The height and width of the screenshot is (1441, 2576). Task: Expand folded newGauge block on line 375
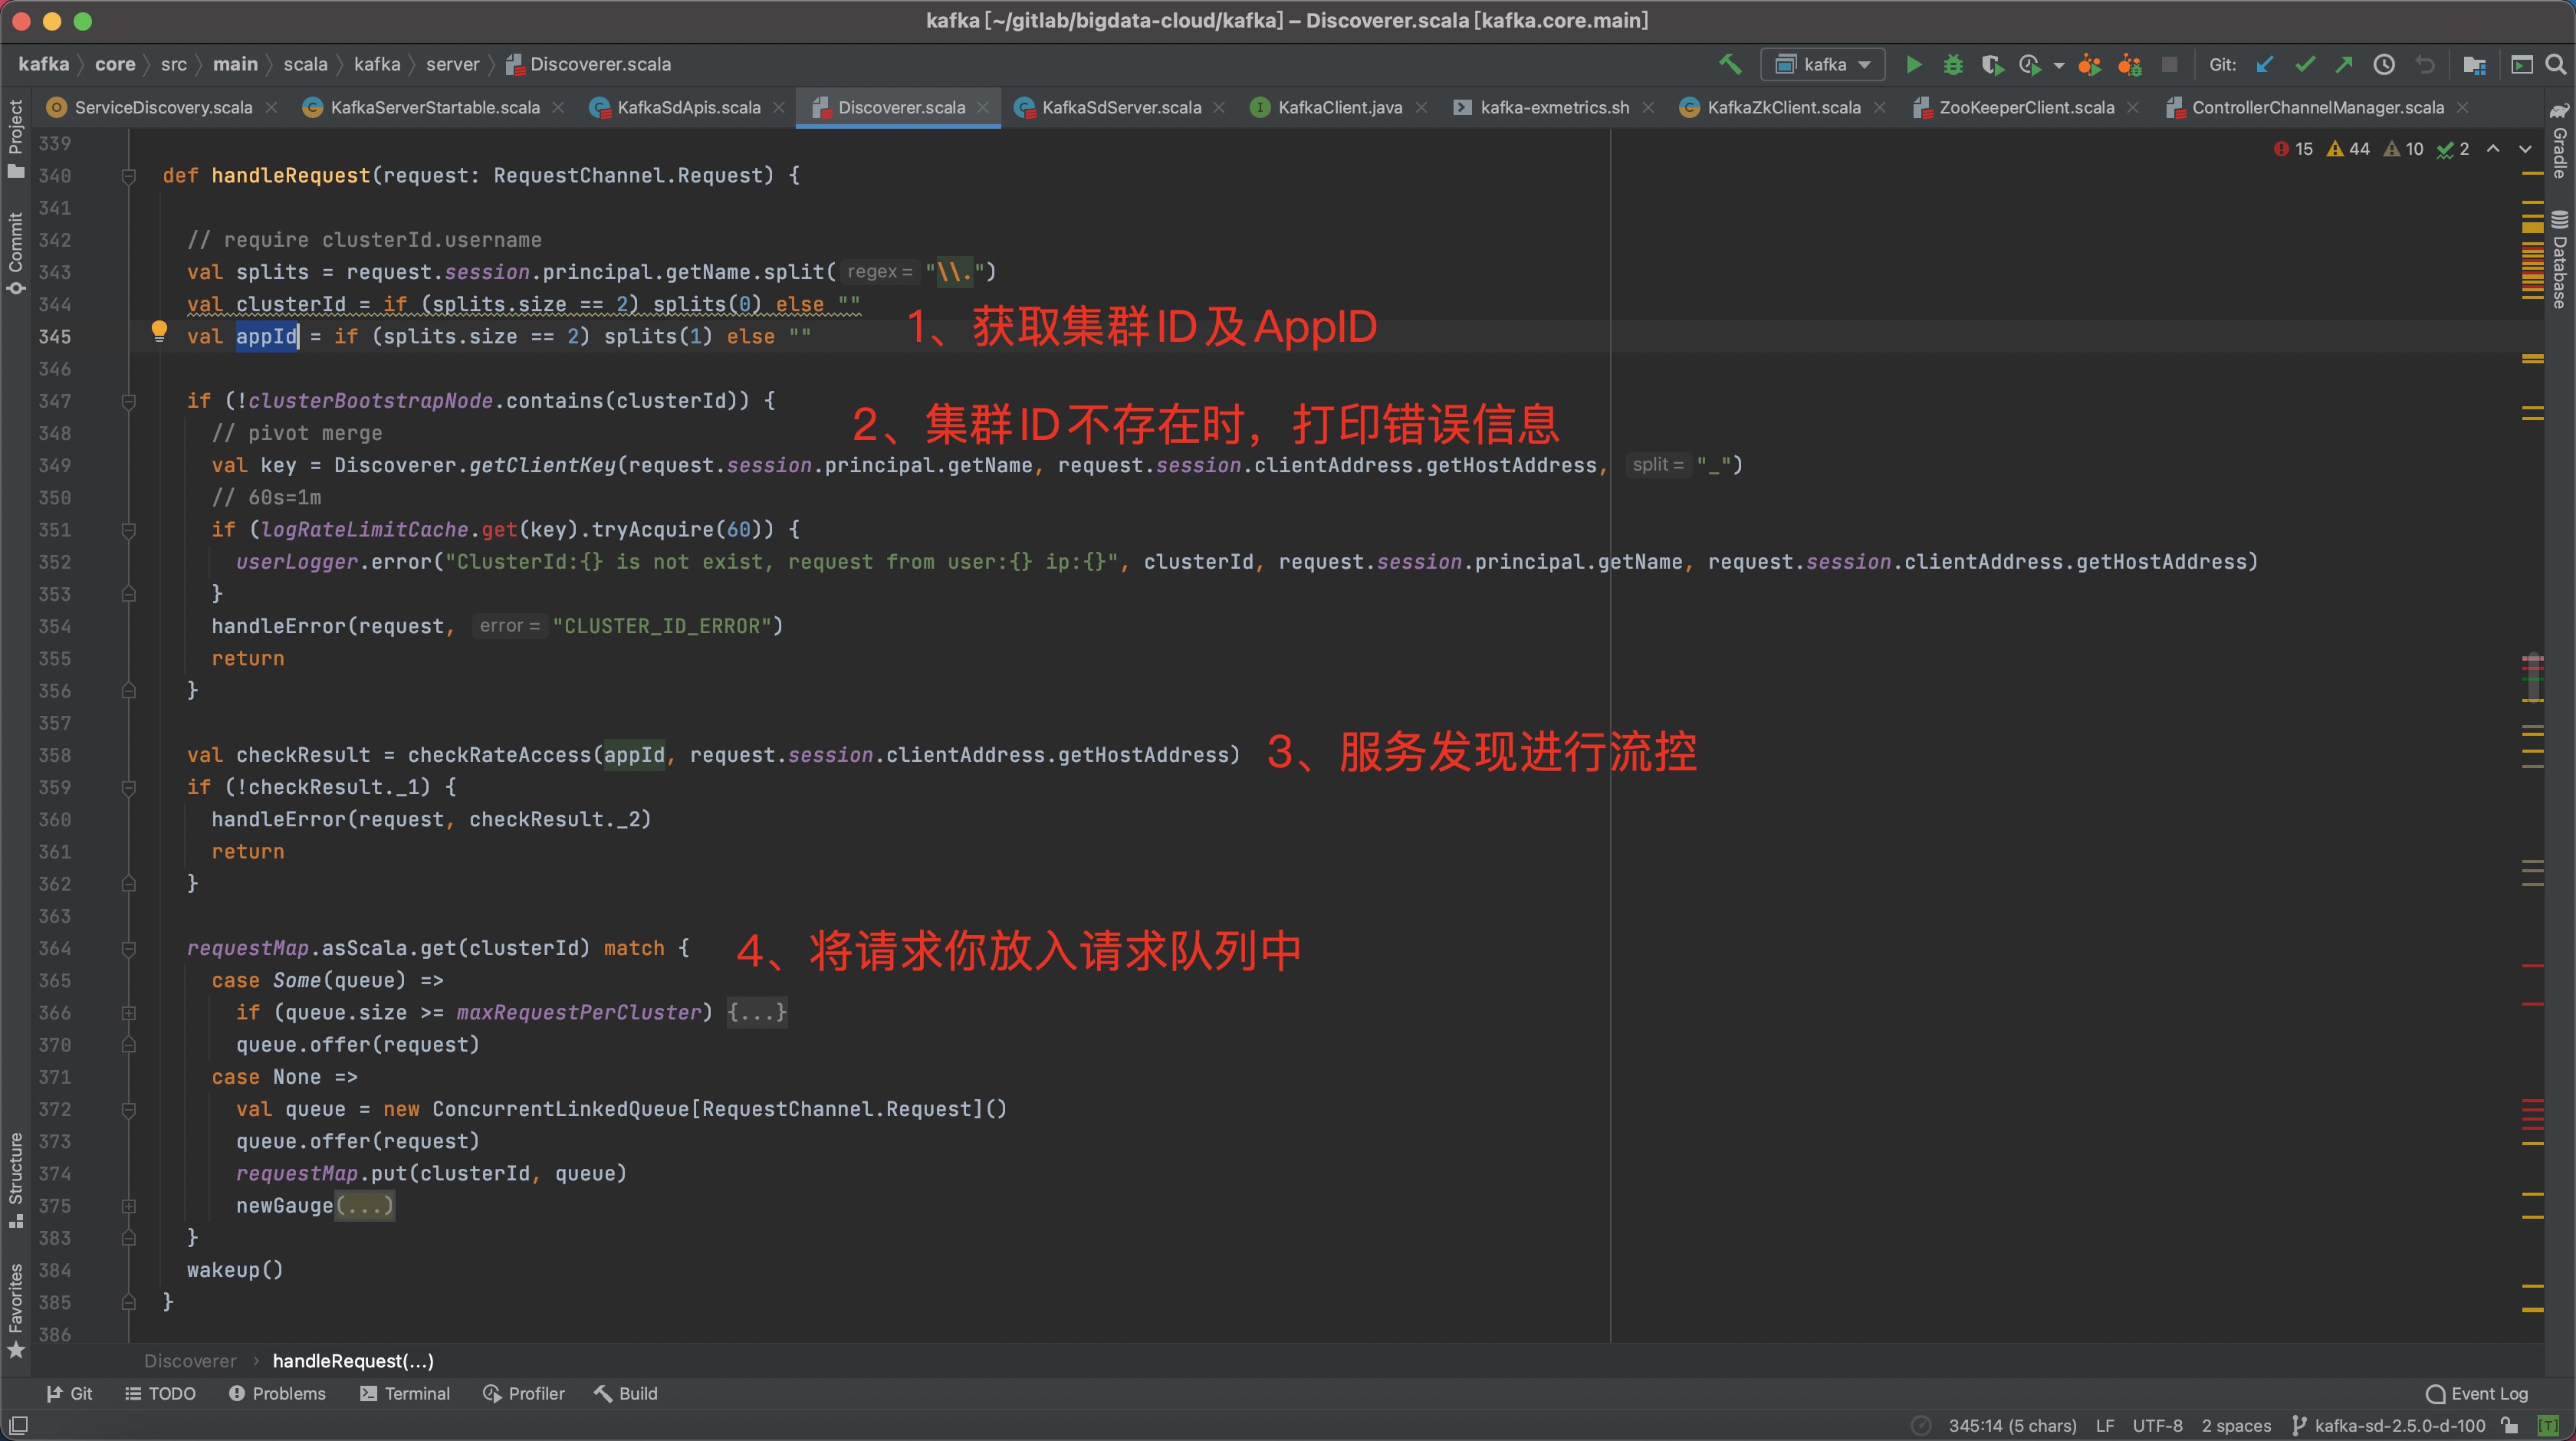129,1206
